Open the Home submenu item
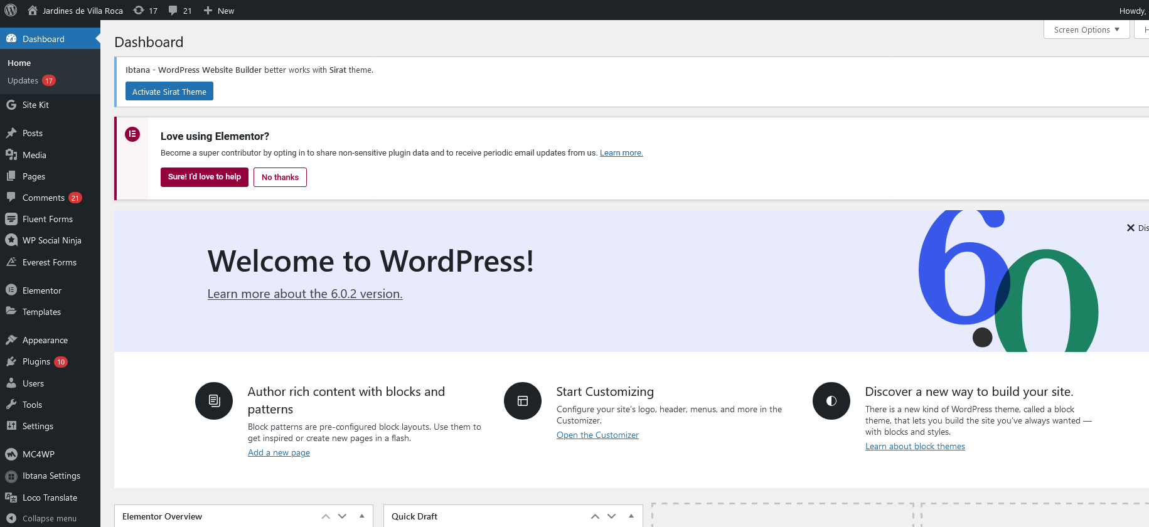Image resolution: width=1149 pixels, height=527 pixels. (x=19, y=63)
